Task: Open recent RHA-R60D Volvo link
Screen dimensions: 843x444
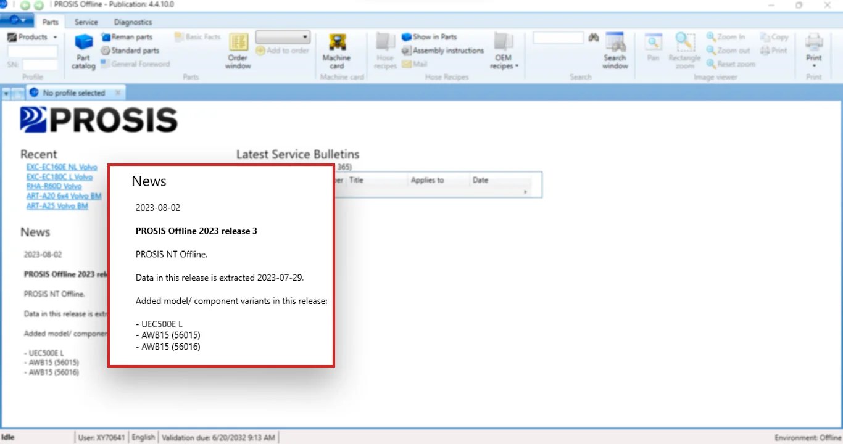Action: [54, 186]
